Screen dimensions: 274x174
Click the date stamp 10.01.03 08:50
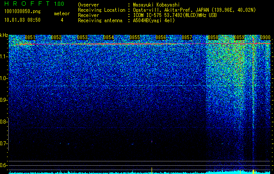coord(22,20)
